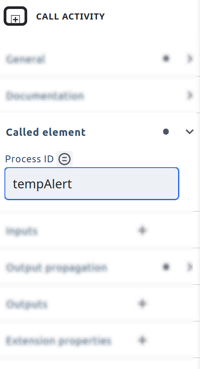This screenshot has height=369, width=200.
Task: Click the Inputs section title
Action: click(22, 231)
